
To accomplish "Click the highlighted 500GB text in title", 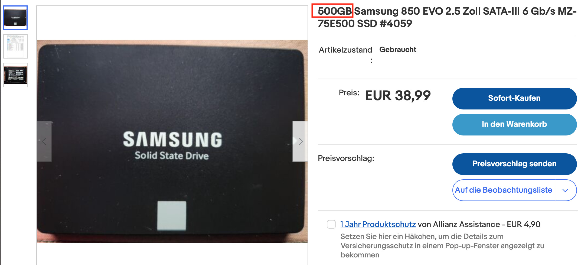I will coord(335,11).
